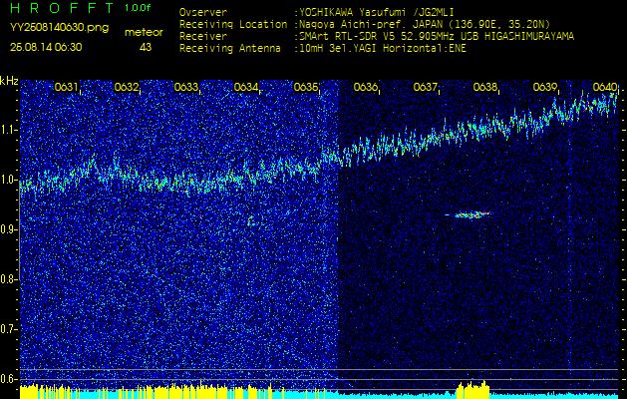This screenshot has width=627, height=399.
Task: Click the Receiving Antenna field label
Action: coord(230,49)
